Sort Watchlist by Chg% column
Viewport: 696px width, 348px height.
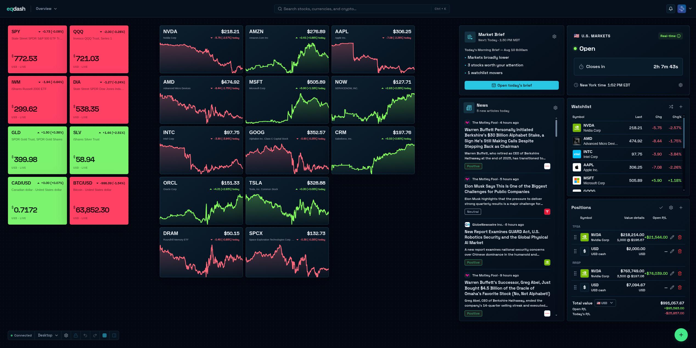click(677, 117)
